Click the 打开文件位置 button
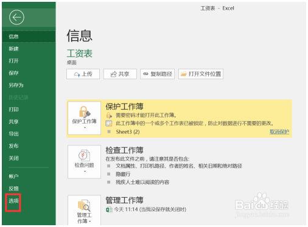The height and width of the screenshot is (227, 308). tap(201, 74)
